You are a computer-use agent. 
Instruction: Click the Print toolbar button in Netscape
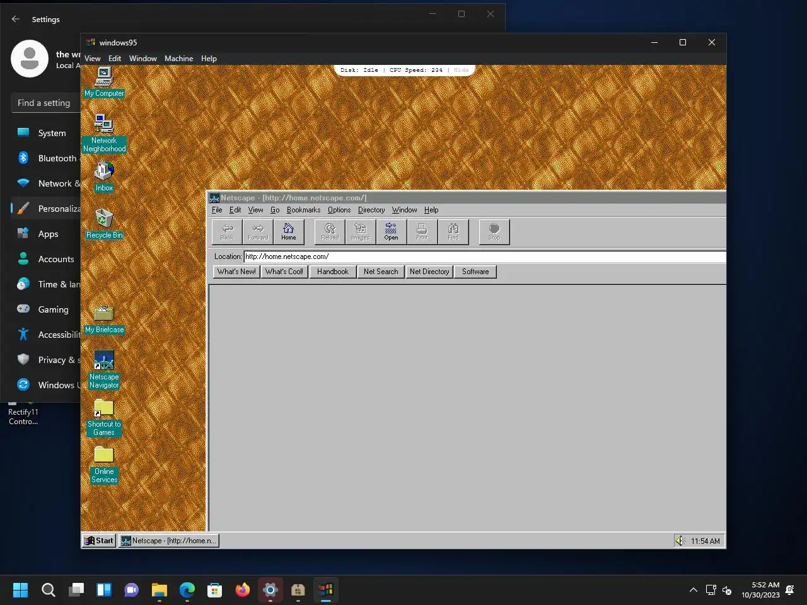422,231
